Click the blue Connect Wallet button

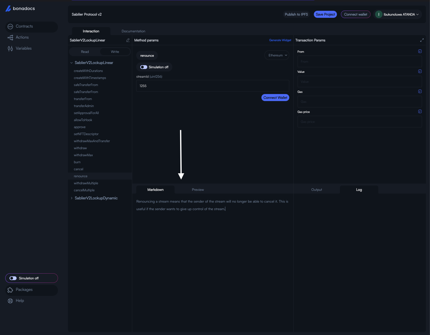275,98
